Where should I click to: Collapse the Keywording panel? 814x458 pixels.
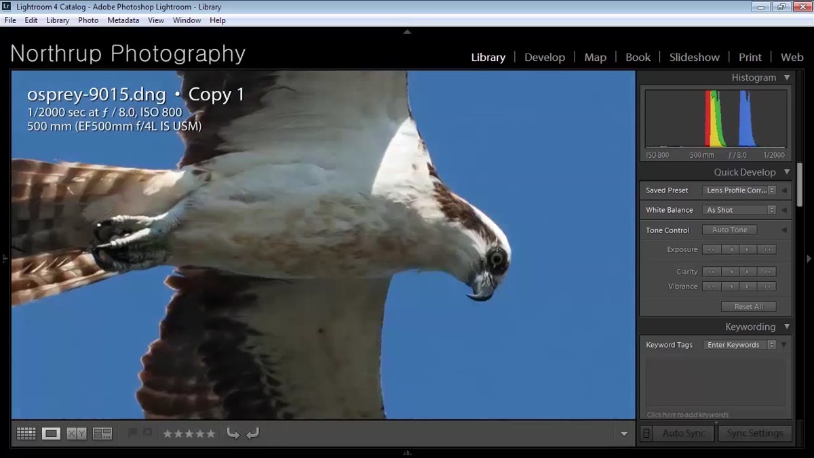tap(787, 327)
